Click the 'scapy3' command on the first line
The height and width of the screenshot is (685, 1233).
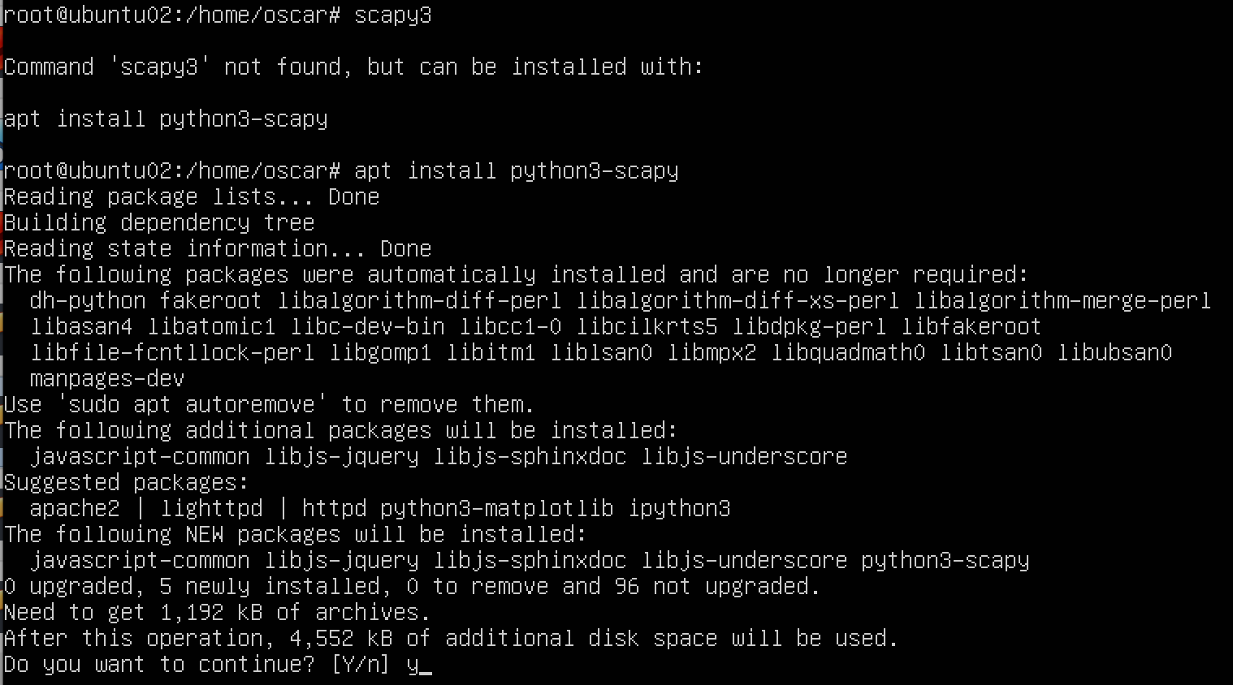(x=392, y=15)
